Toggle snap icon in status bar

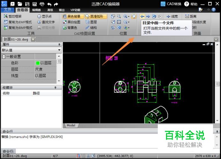(78, 156)
